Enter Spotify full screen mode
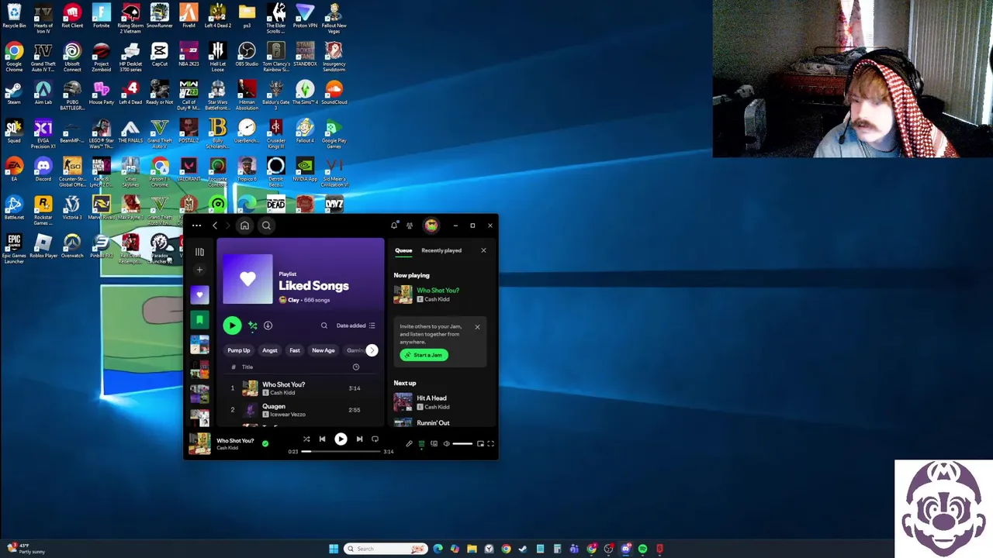This screenshot has width=993, height=558. point(490,444)
